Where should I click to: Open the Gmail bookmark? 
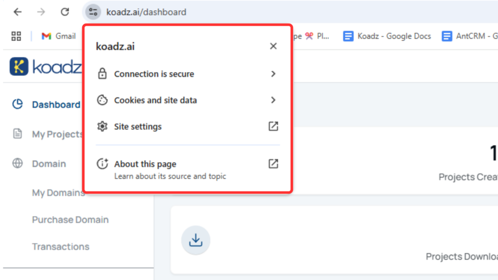tap(59, 36)
